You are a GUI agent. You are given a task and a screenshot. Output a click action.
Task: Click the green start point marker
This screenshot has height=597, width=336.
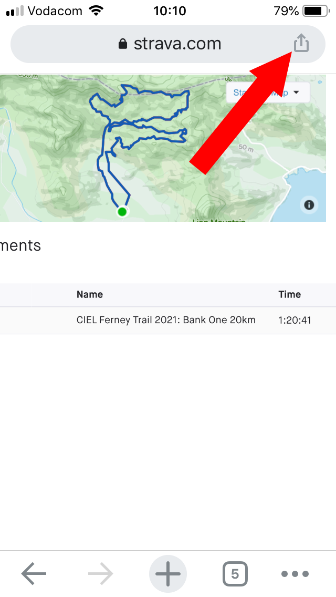[122, 212]
